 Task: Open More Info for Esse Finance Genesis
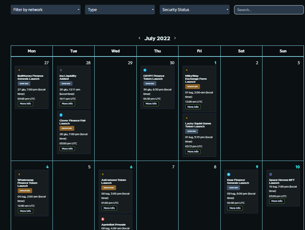235,208
